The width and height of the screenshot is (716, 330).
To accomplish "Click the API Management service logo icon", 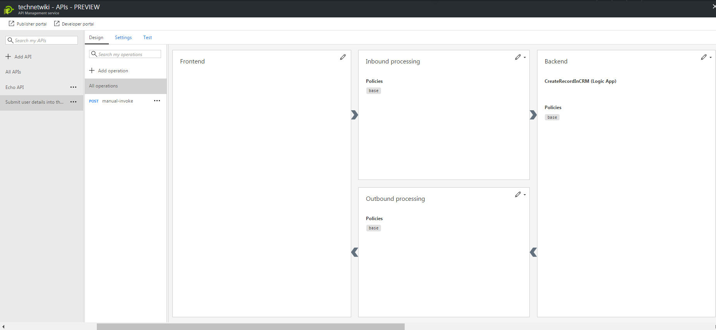I will point(9,9).
